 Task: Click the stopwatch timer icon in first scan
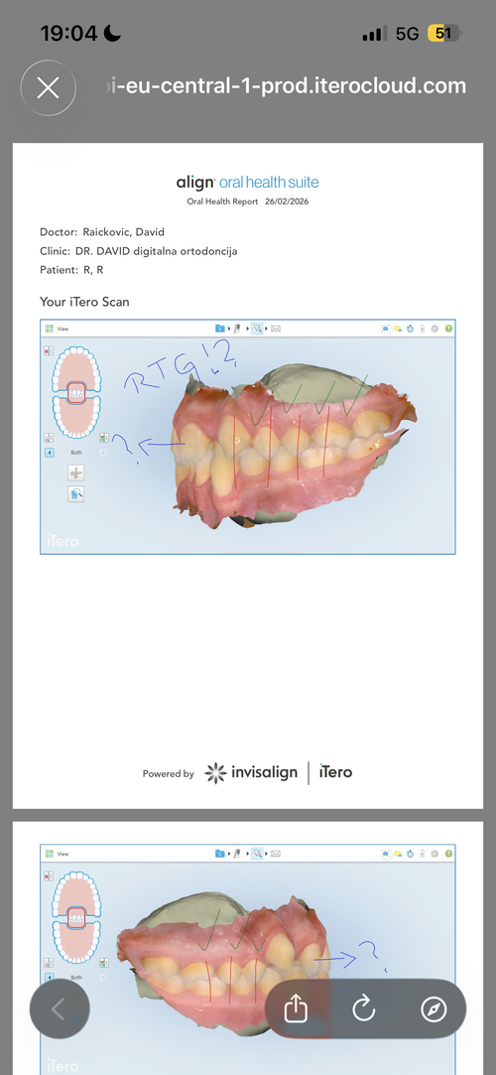click(410, 329)
